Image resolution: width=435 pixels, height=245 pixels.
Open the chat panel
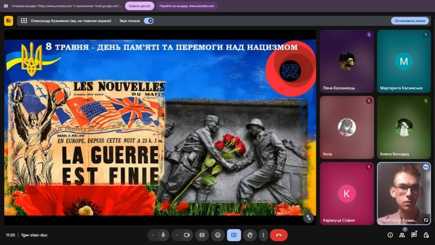414,235
